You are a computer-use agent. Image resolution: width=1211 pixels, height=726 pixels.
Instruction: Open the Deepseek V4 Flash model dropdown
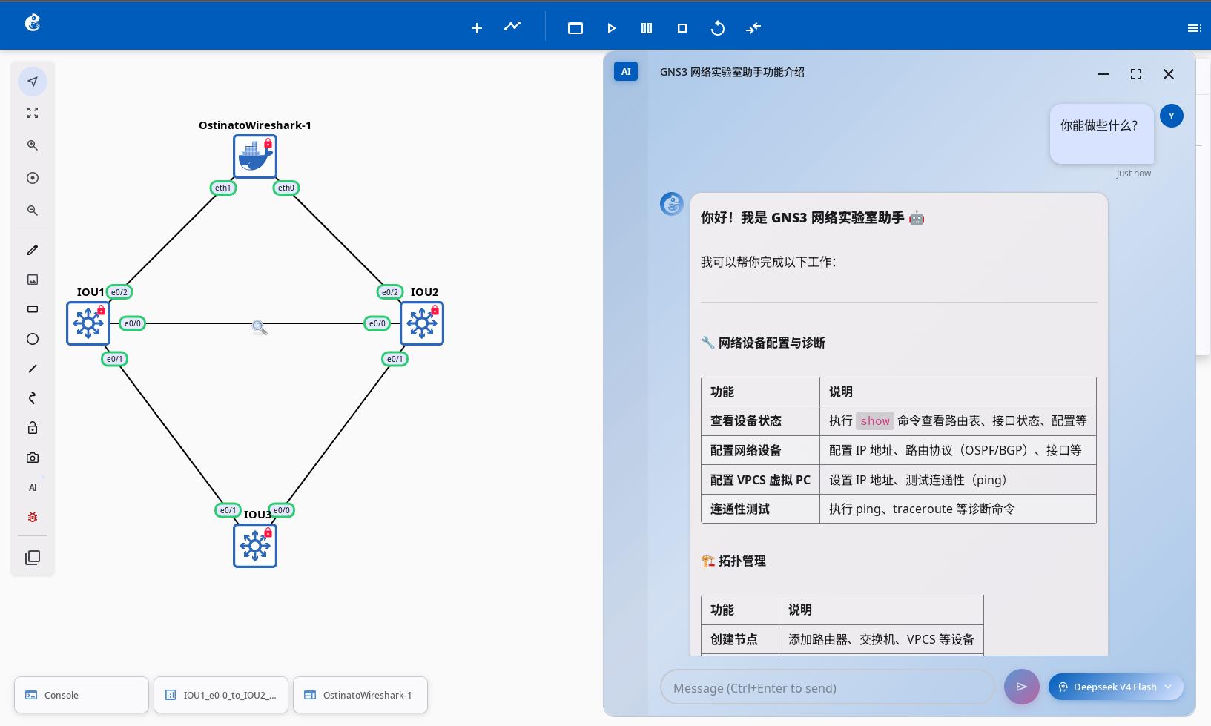click(x=1116, y=687)
